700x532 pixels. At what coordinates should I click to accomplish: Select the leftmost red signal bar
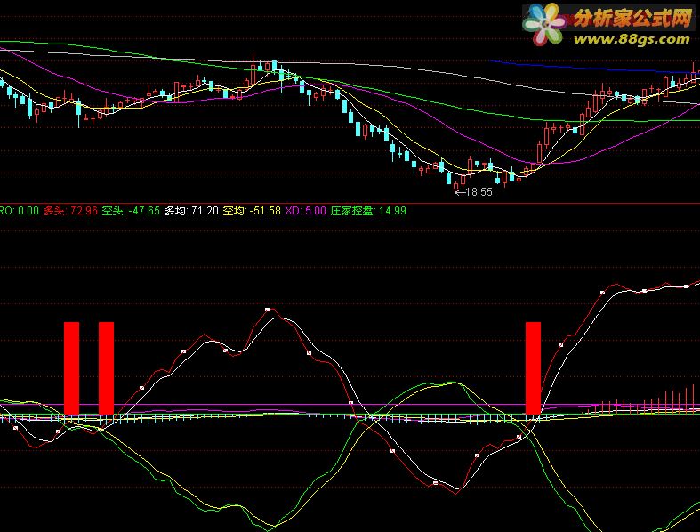click(x=72, y=368)
